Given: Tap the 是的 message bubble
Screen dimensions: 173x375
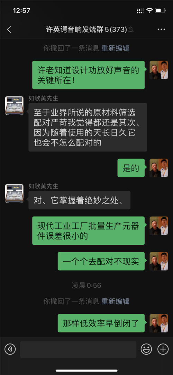Looking at the screenshot, I should [x=131, y=168].
